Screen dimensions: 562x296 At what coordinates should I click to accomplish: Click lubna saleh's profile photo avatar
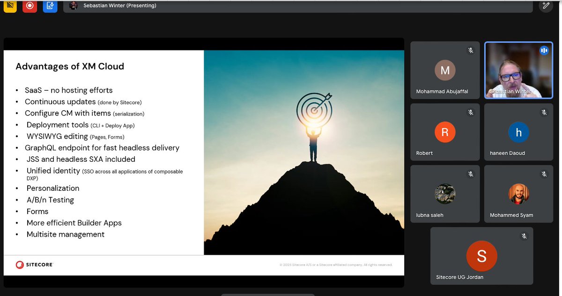[x=445, y=194]
